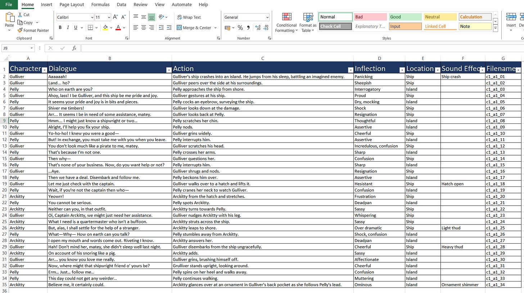Select Middle Align in Alignment group
524x293 pixels.
[x=144, y=17]
